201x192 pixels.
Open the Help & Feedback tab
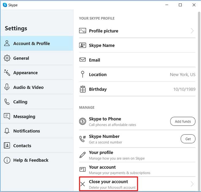click(x=37, y=160)
